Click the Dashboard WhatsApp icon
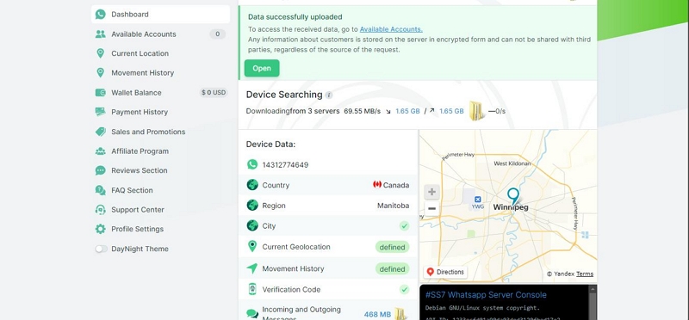 [x=101, y=14]
